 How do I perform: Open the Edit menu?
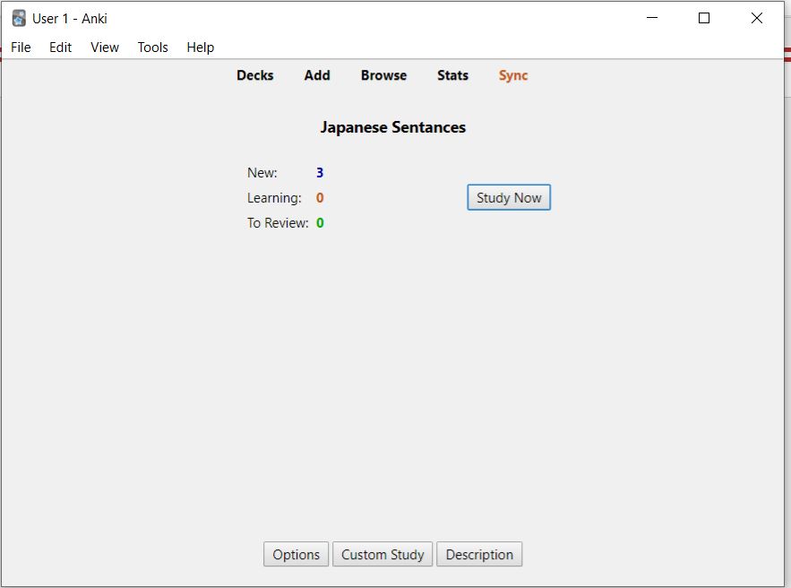60,47
